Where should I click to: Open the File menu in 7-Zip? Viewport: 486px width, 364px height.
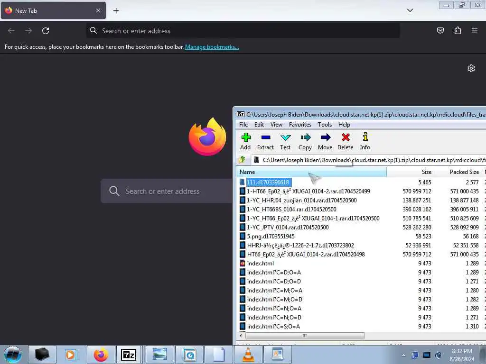[243, 125]
